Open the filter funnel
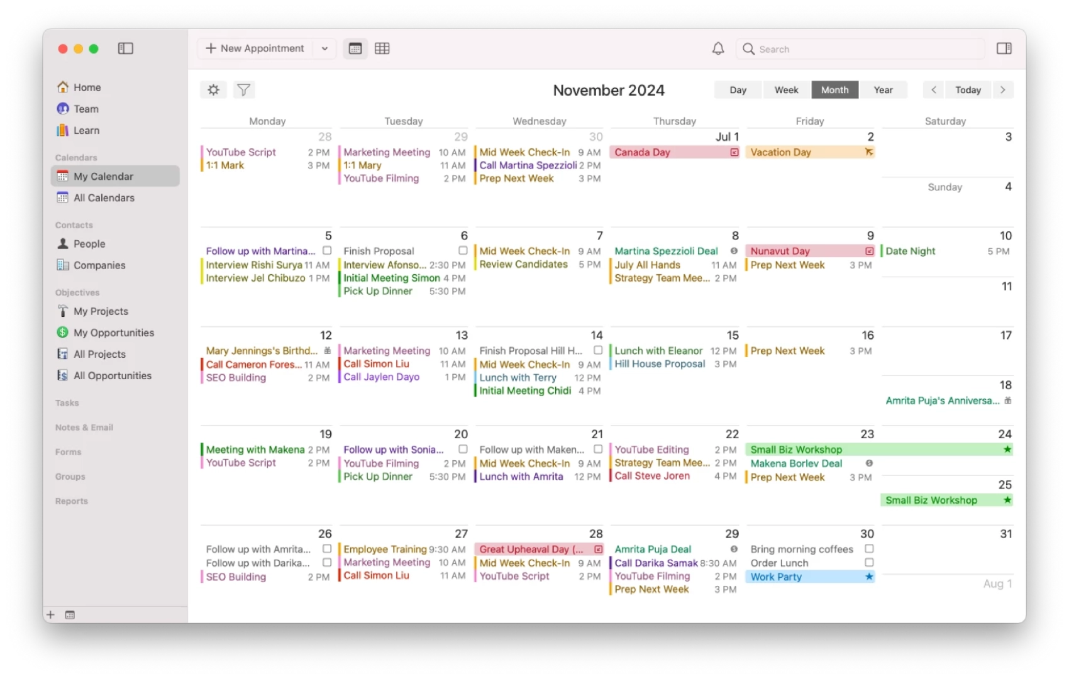 243,90
